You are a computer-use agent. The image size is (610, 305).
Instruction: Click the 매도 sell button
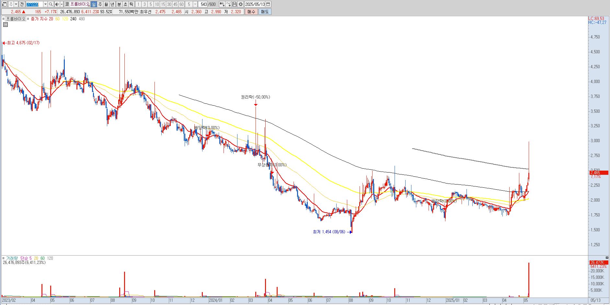click(265, 12)
